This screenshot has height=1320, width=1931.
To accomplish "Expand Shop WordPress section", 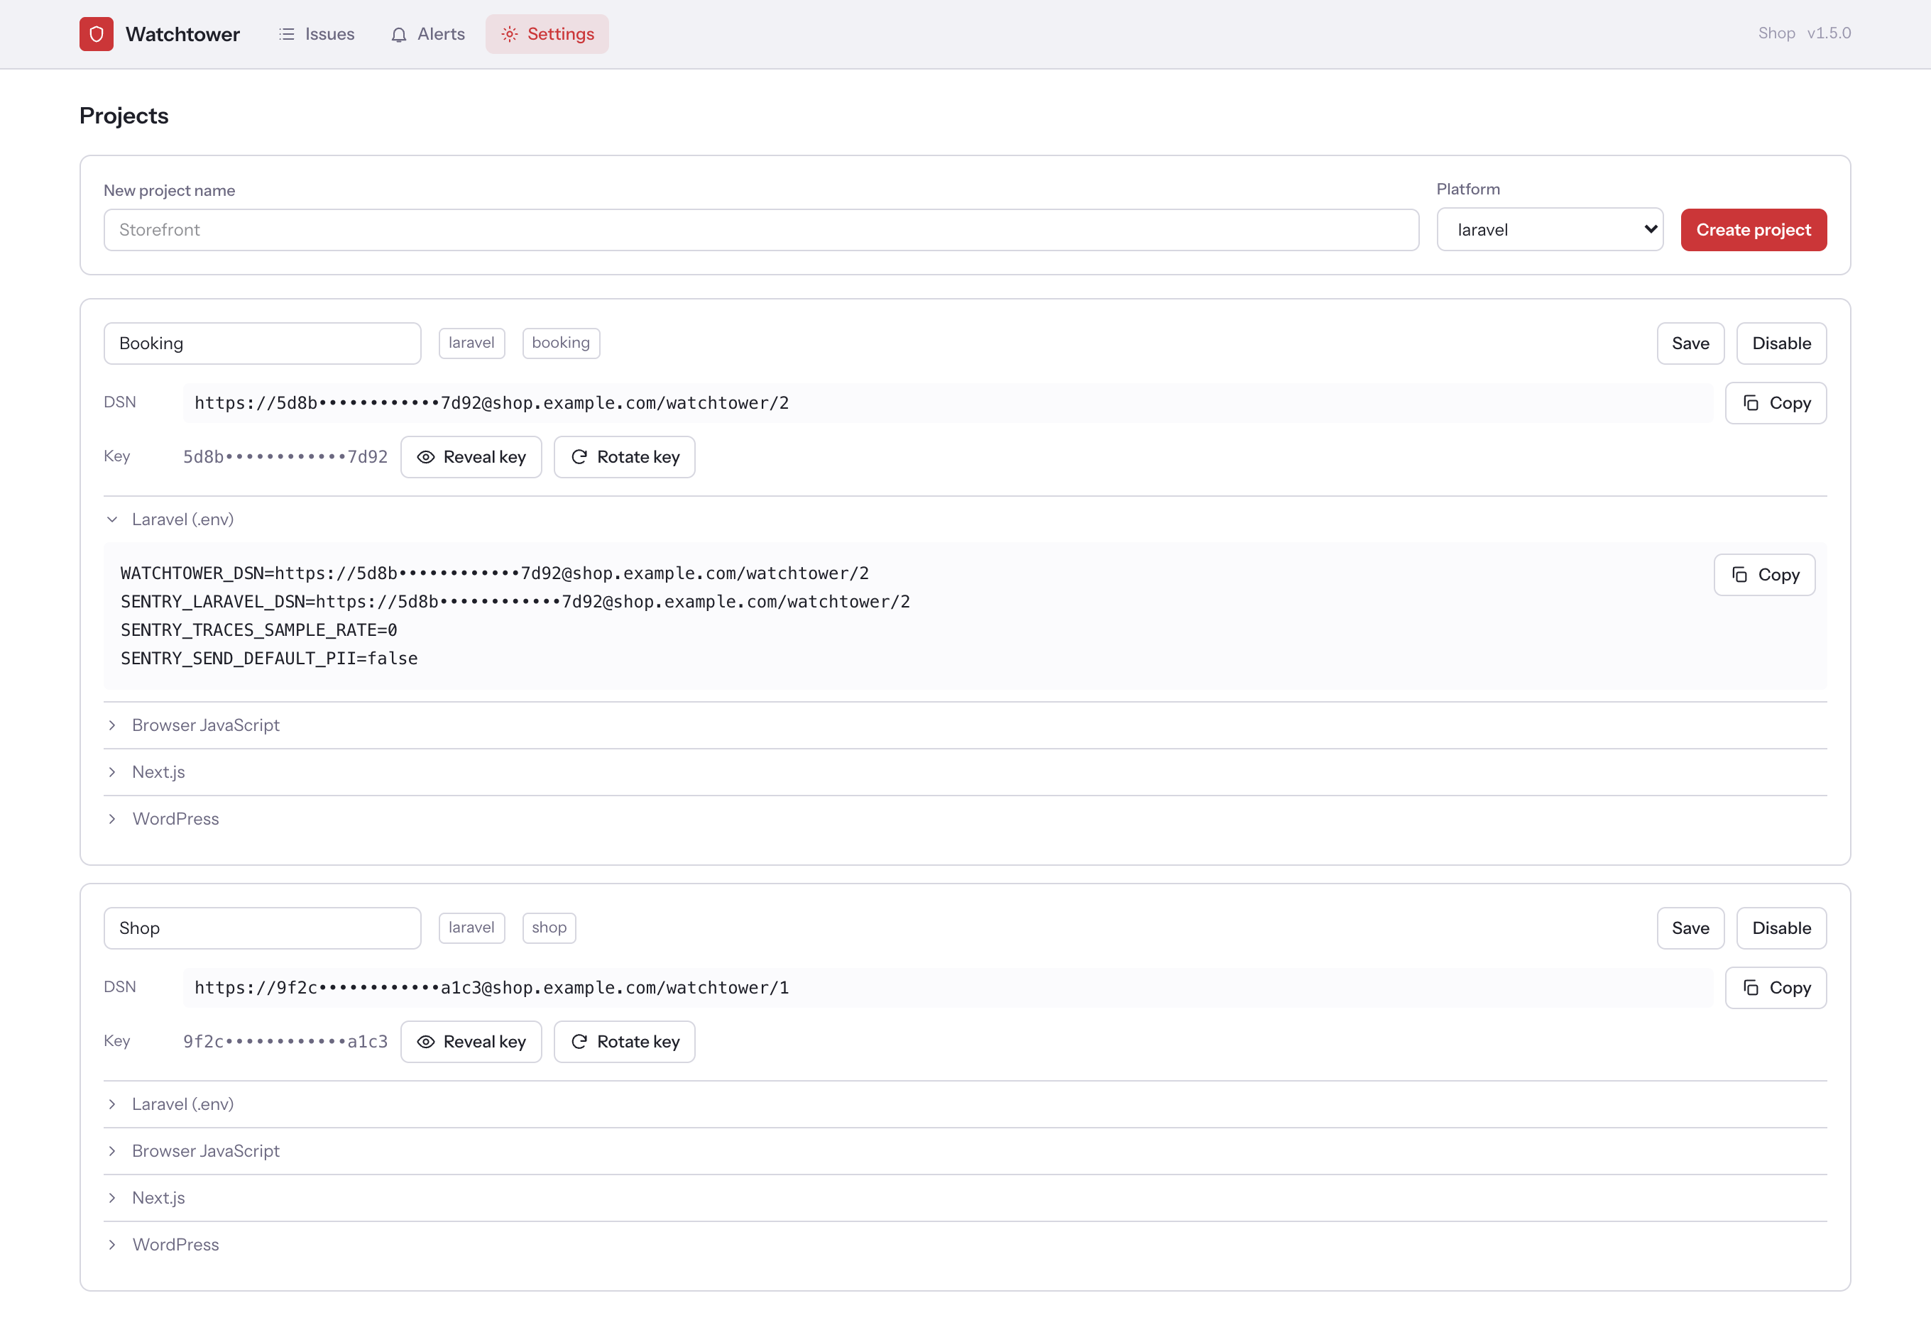I will coord(965,1245).
